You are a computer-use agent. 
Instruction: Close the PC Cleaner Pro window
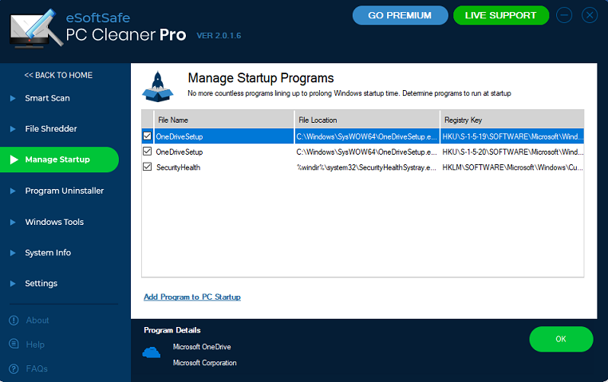pos(590,15)
